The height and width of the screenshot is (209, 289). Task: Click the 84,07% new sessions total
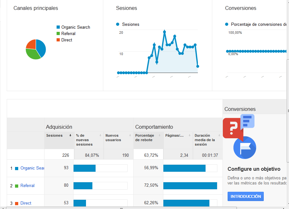coord(92,155)
